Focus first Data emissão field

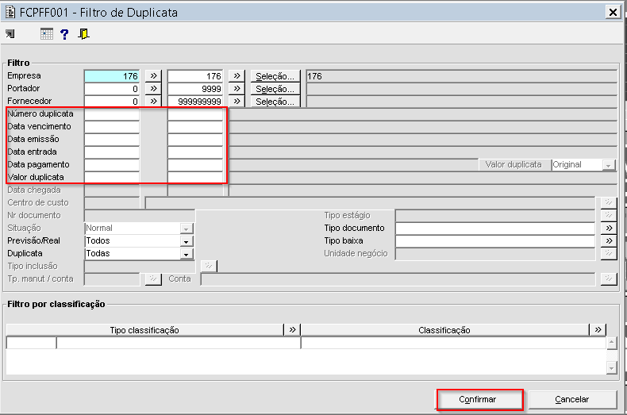[112, 139]
